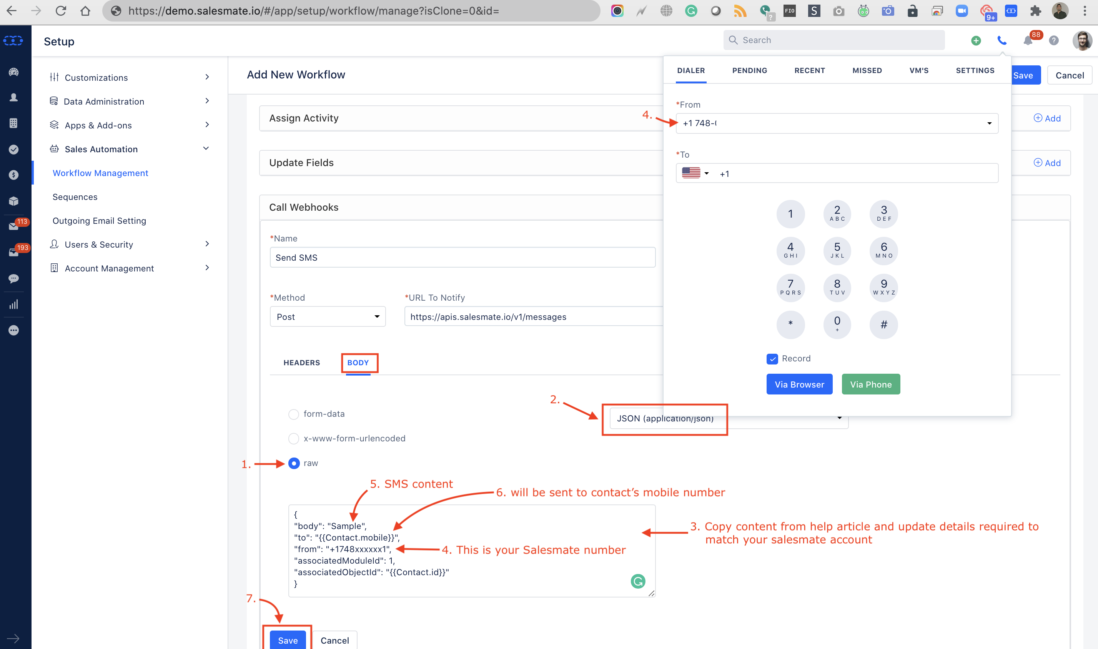The image size is (1098, 649).
Task: Select the x-www-form-urlencoded radio button
Action: 293,439
